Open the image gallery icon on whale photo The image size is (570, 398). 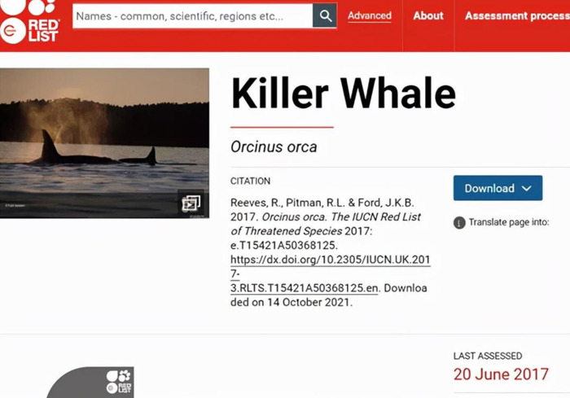click(191, 203)
